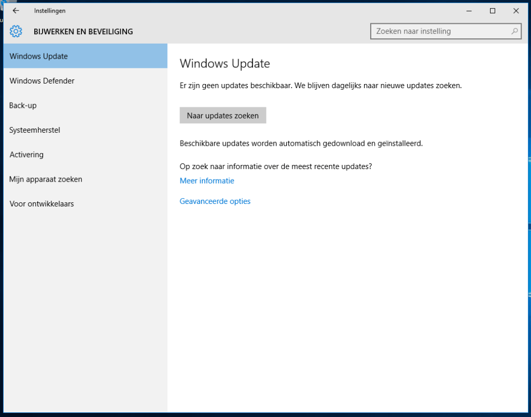Viewport: 531px width, 417px height.
Task: Minimize the Instellingen window
Action: pos(469,11)
